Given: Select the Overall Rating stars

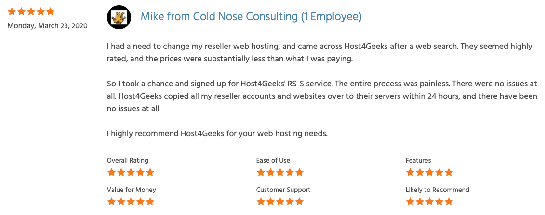Looking at the screenshot, I should point(130,172).
